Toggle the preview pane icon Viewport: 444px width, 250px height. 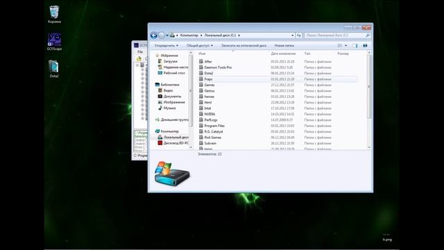pos(355,46)
